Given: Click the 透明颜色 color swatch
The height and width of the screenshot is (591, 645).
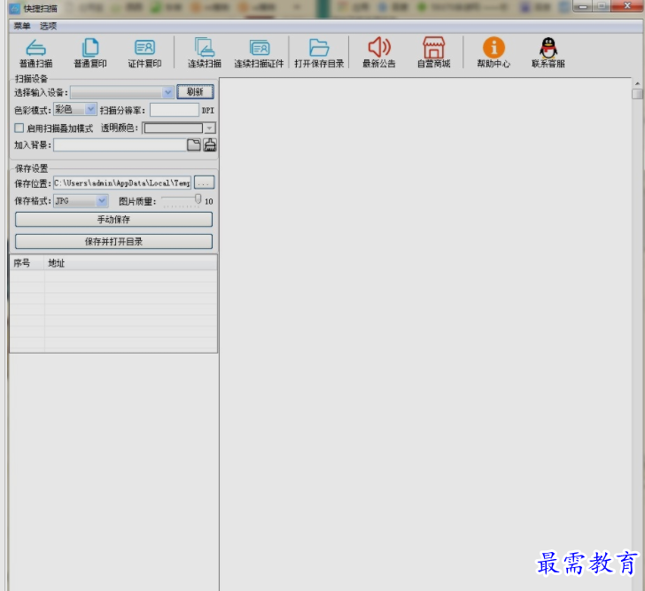Looking at the screenshot, I should (173, 128).
